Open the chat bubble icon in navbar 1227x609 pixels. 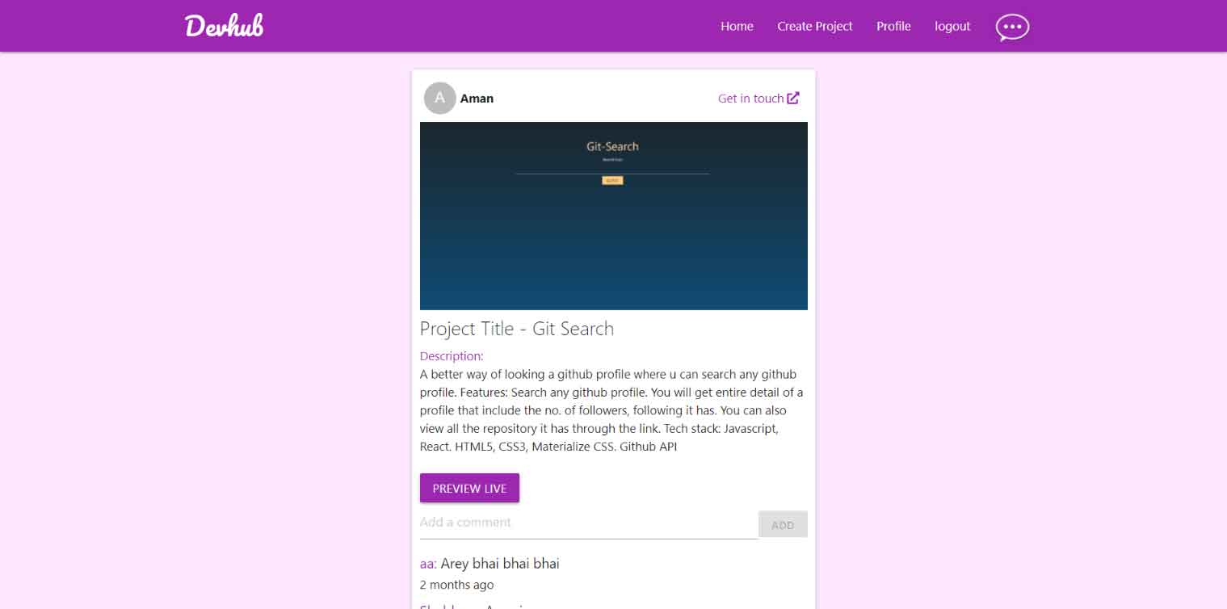pyautogui.click(x=1012, y=27)
